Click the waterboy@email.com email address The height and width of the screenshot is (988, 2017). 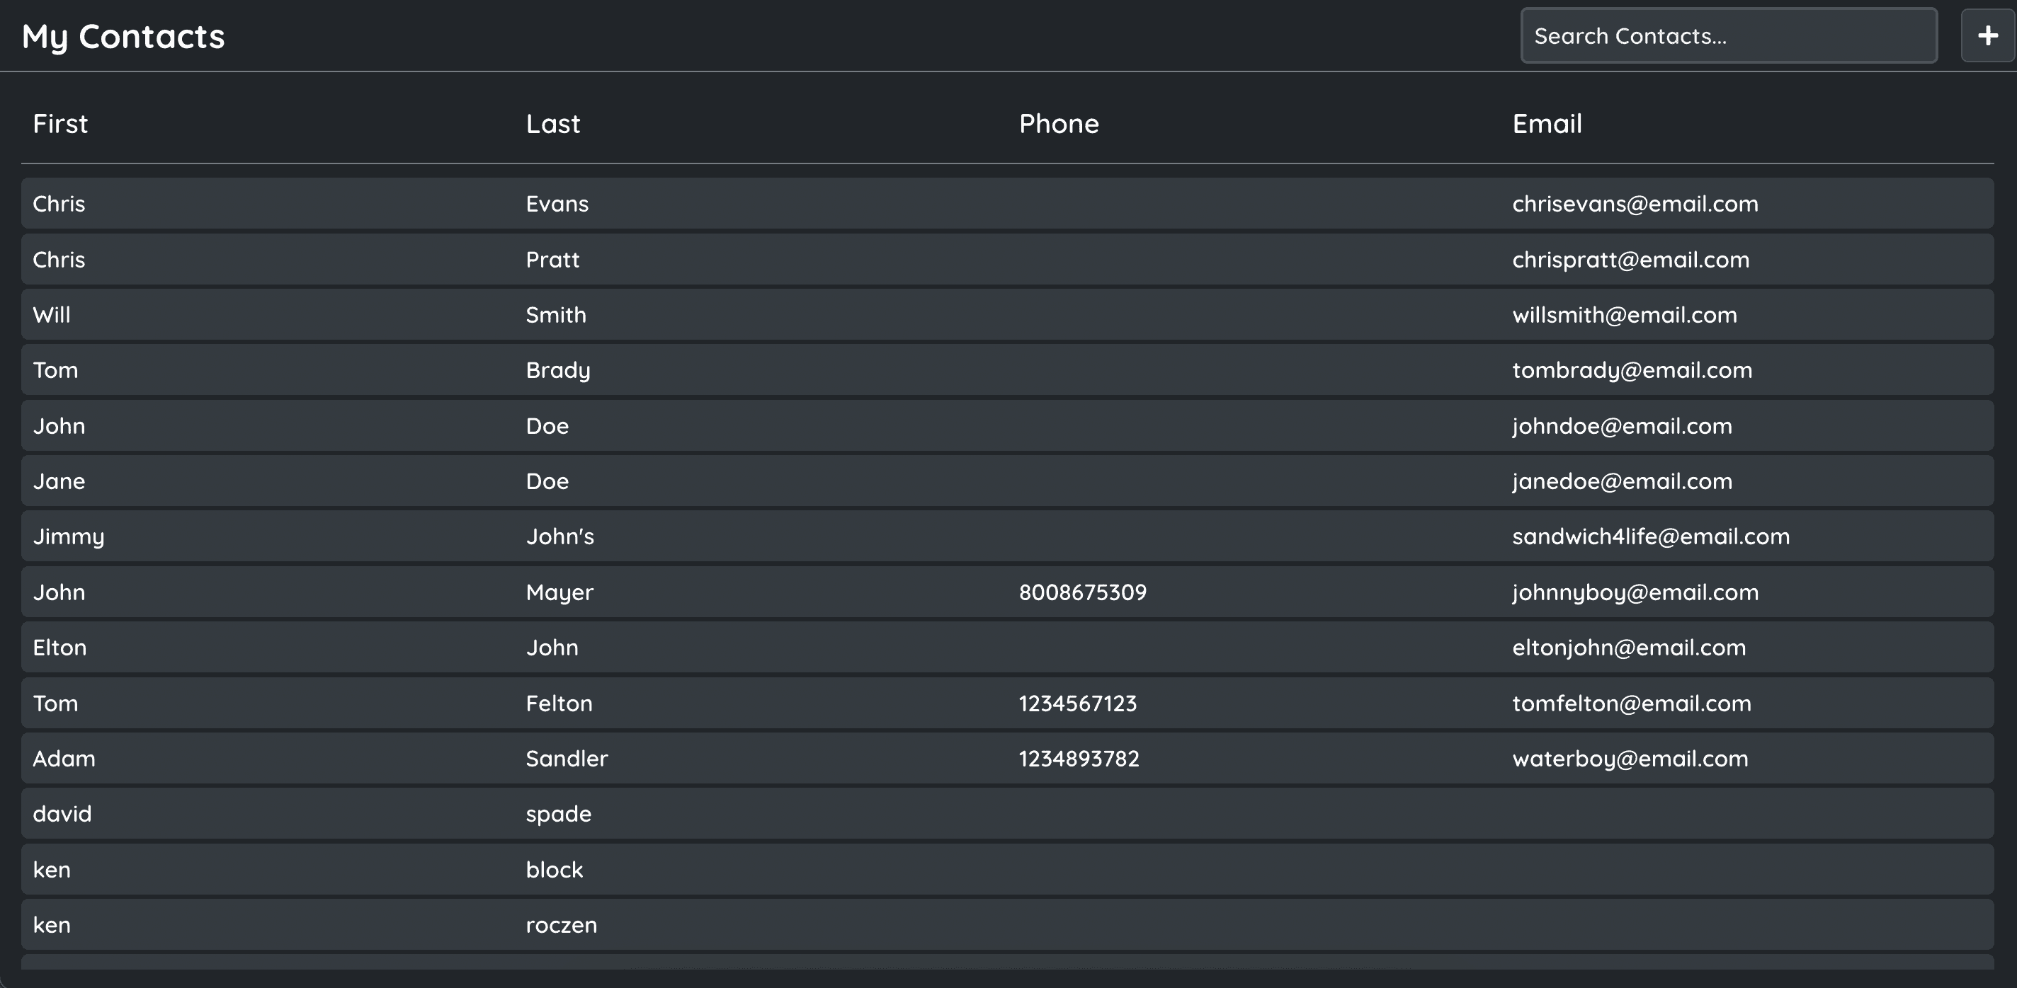pyautogui.click(x=1630, y=759)
